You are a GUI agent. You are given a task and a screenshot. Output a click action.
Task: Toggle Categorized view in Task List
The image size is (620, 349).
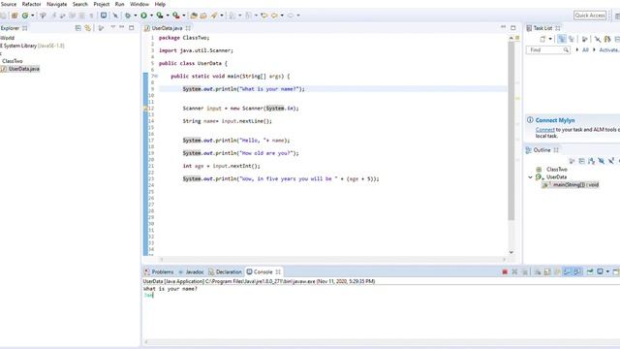[x=562, y=39]
